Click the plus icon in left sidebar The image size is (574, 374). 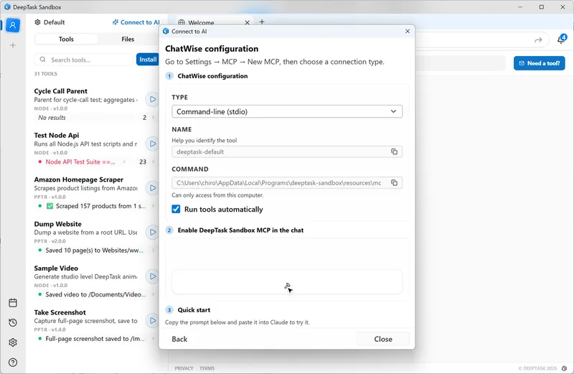13,45
